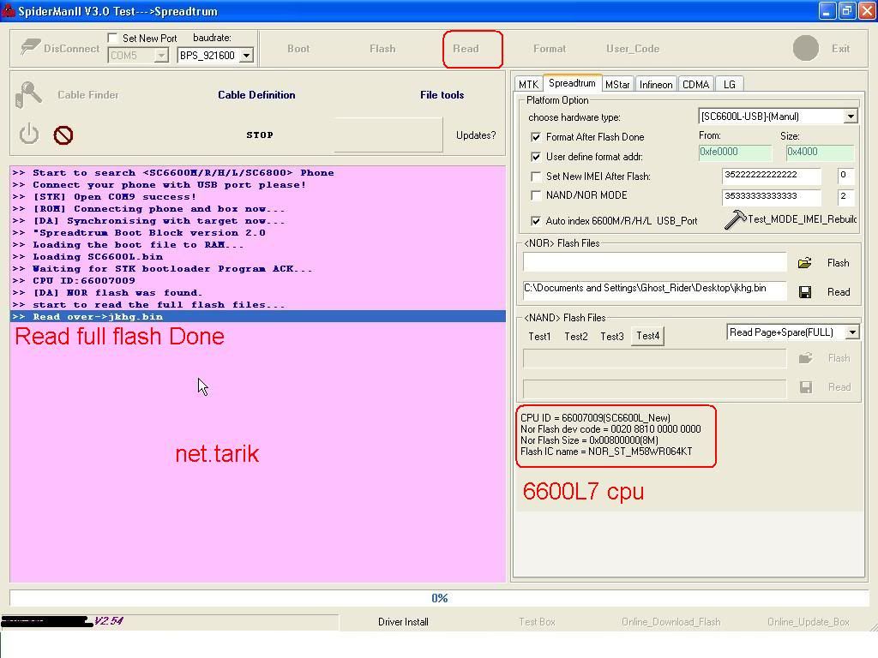Toggle Auto index 6600M/R/H/L USB_Port checkbox
878x658 pixels.
[536, 221]
